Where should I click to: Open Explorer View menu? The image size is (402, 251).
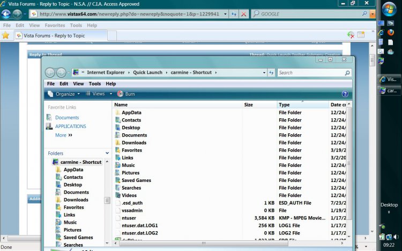tap(78, 83)
